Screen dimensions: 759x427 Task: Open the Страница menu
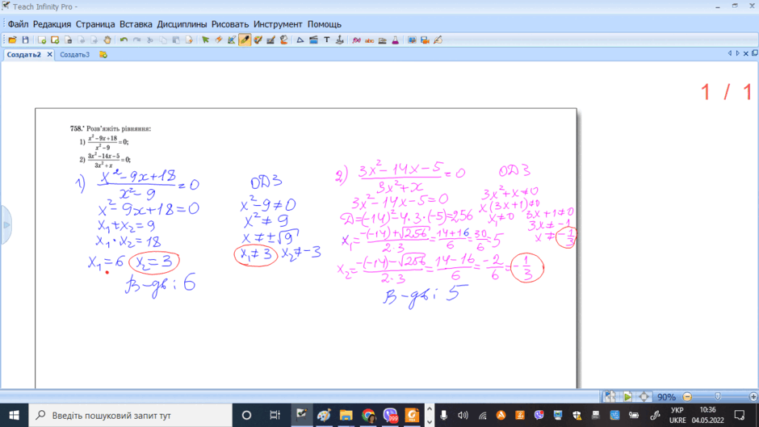click(95, 24)
